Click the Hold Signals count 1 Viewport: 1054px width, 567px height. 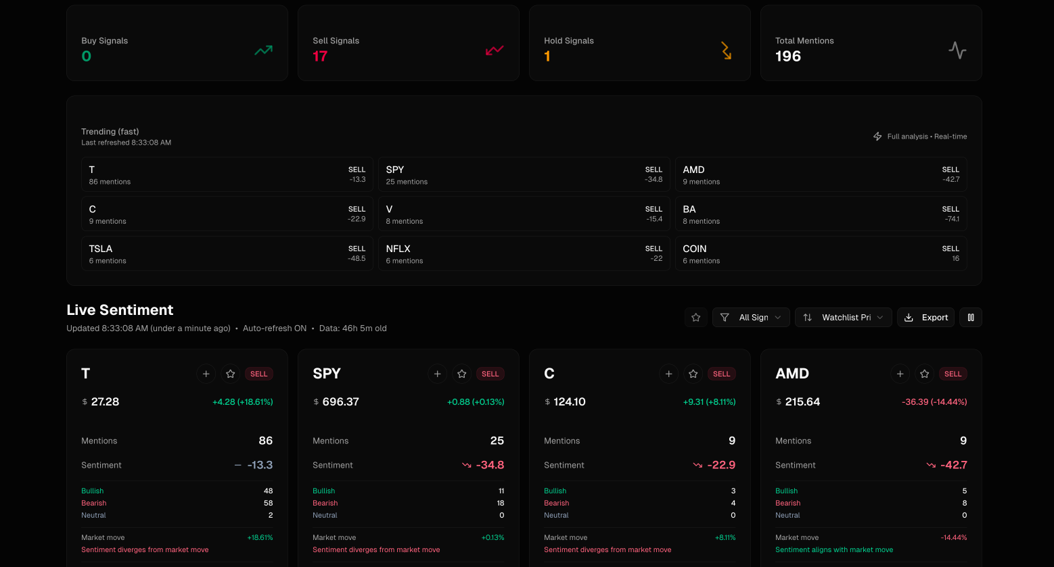pos(547,57)
